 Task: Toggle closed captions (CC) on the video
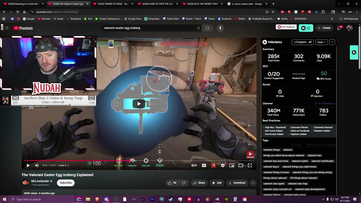pyautogui.click(x=204, y=166)
